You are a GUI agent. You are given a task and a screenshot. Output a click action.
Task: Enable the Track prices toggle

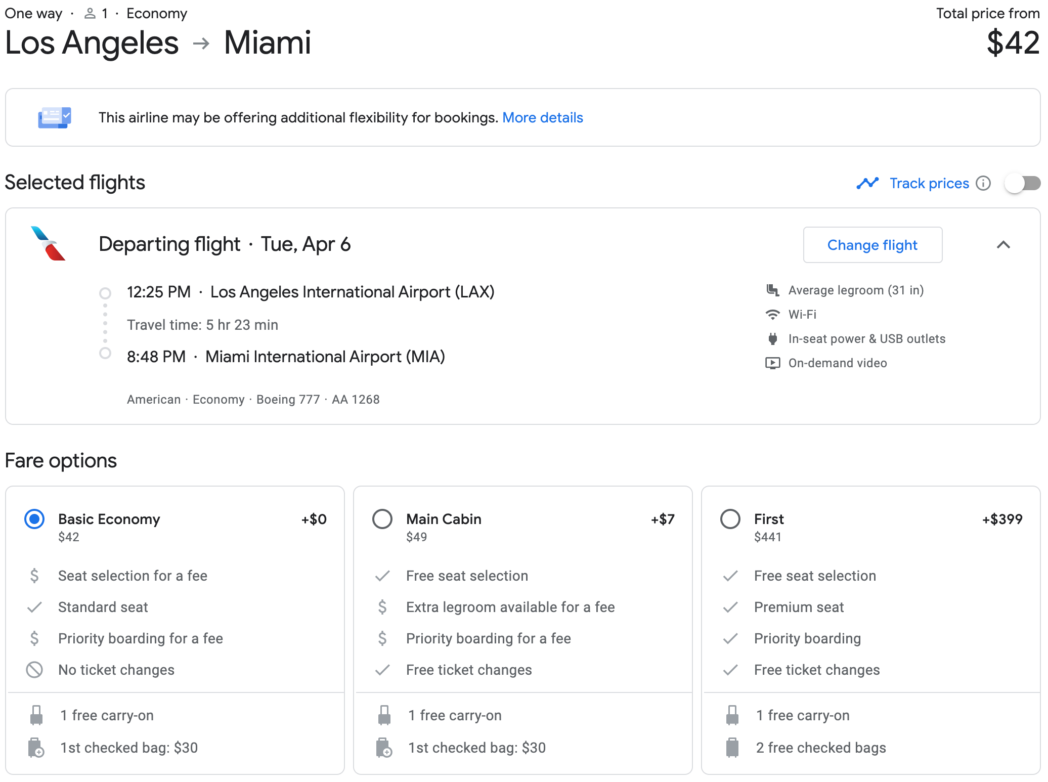[x=1022, y=183]
